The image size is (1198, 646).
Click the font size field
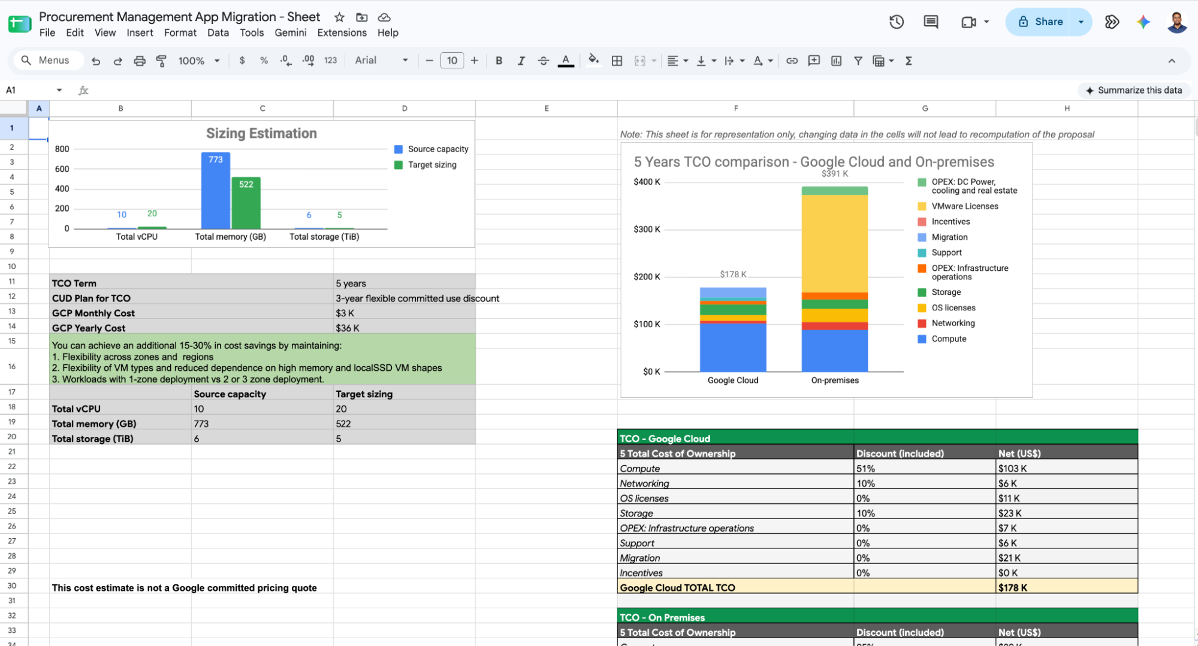tap(452, 61)
